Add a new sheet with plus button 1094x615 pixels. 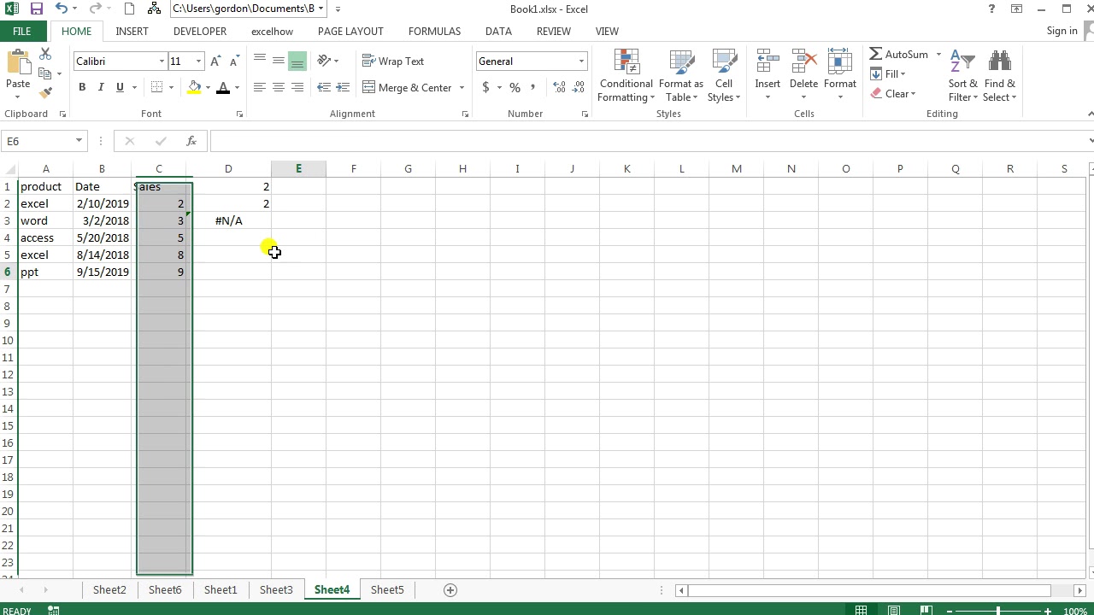pos(450,589)
